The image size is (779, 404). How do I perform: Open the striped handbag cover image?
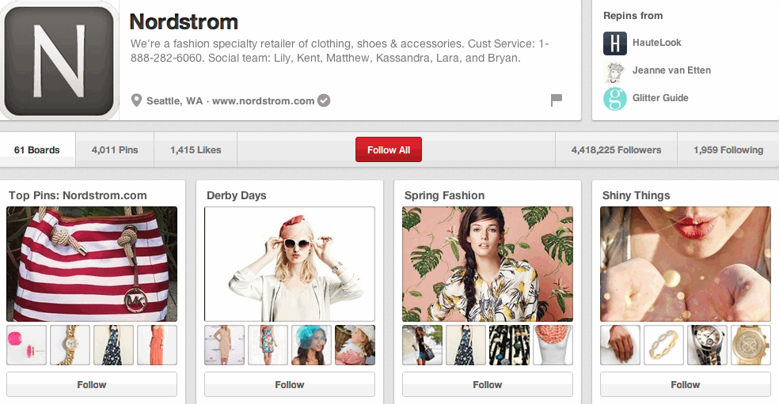coord(91,263)
